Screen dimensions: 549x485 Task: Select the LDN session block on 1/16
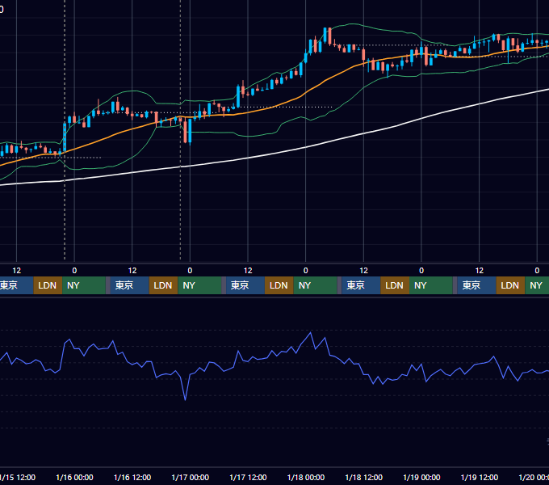(x=164, y=285)
